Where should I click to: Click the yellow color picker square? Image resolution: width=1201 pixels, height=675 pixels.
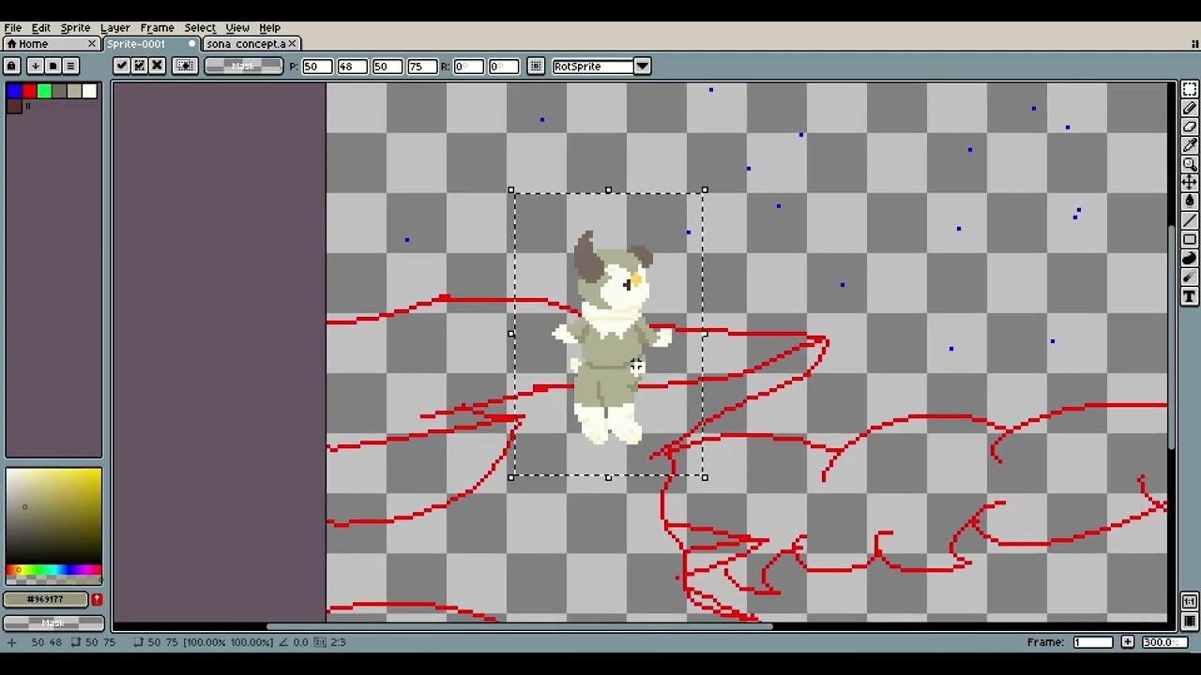tap(53, 516)
